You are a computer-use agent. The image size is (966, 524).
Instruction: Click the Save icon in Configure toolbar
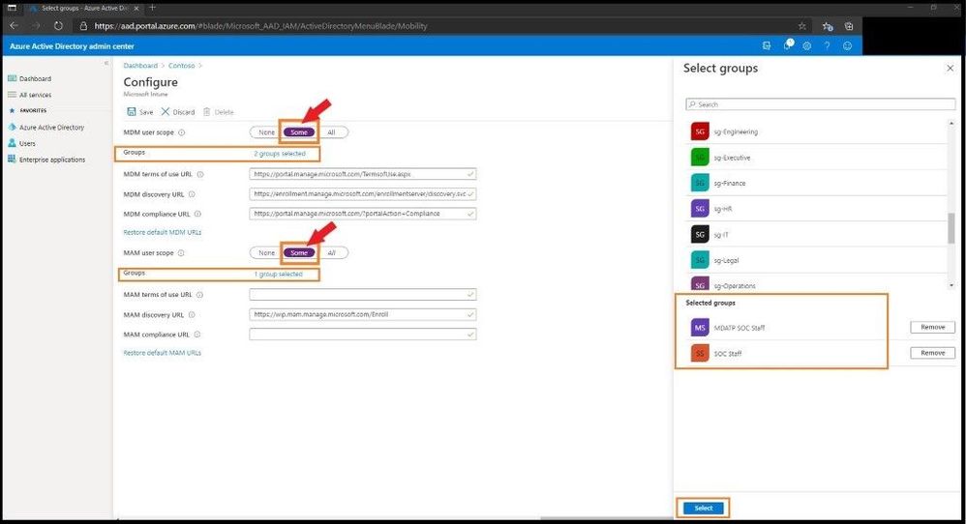(x=132, y=112)
